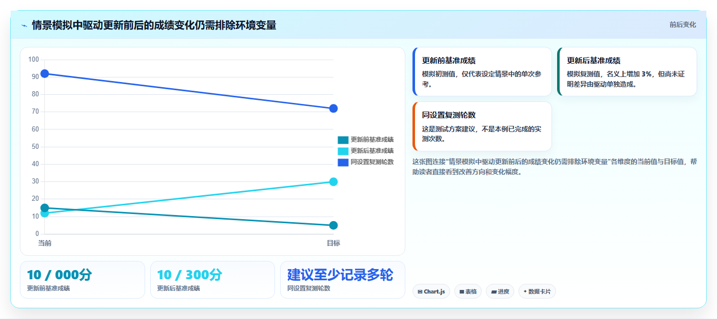Select the 进度 tag chip
This screenshot has width=717, height=319.
(x=500, y=291)
